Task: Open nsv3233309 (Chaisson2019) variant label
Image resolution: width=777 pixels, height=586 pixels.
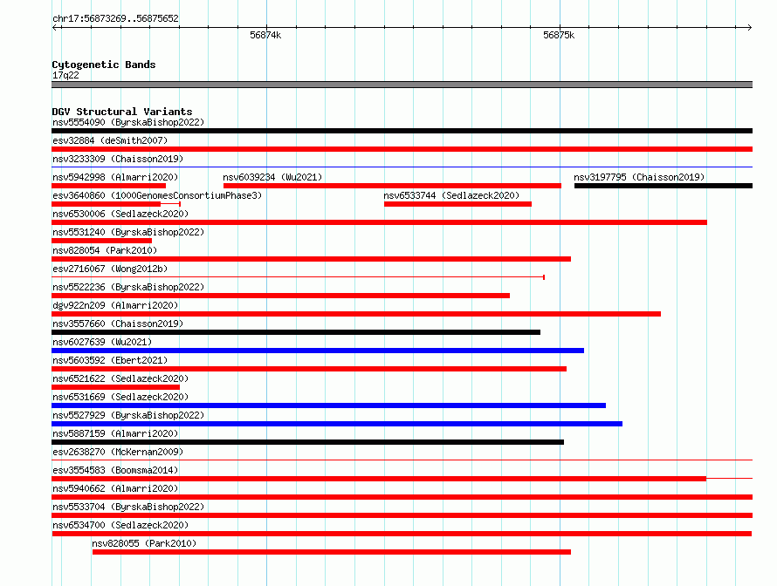Action: (x=118, y=159)
